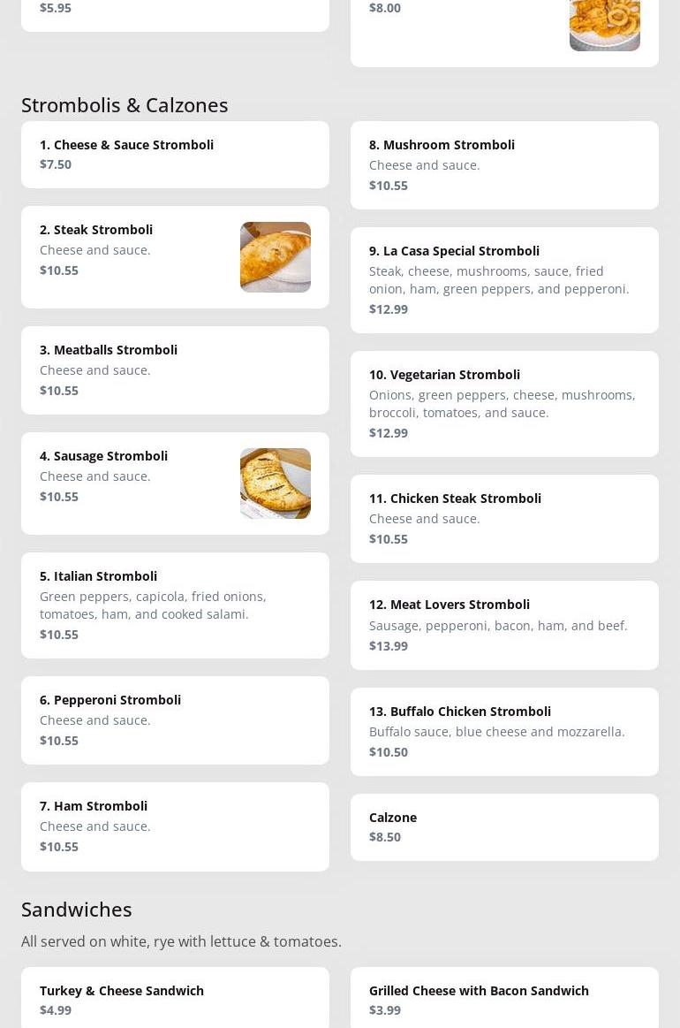Image resolution: width=680 pixels, height=1028 pixels.
Task: Open 12. Meat Lovers Stromboli
Action: [x=504, y=625]
